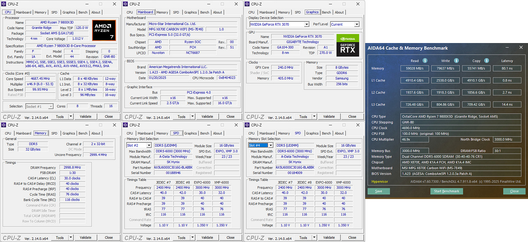The height and width of the screenshot is (242, 528).
Task: Click the BIOS version 1.A23 AGESA field in CPU-Z
Action: [193, 72]
